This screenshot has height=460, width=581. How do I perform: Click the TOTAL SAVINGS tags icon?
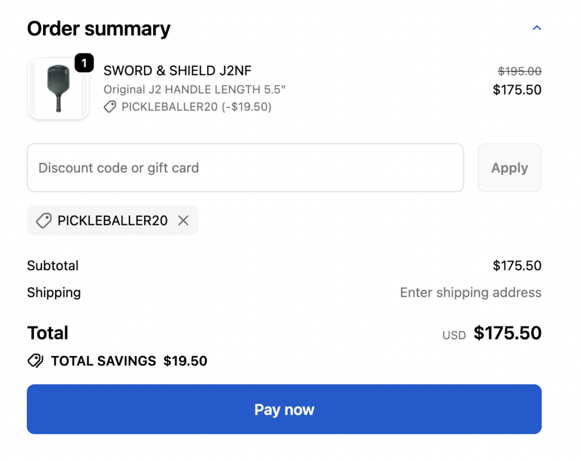[x=35, y=361]
